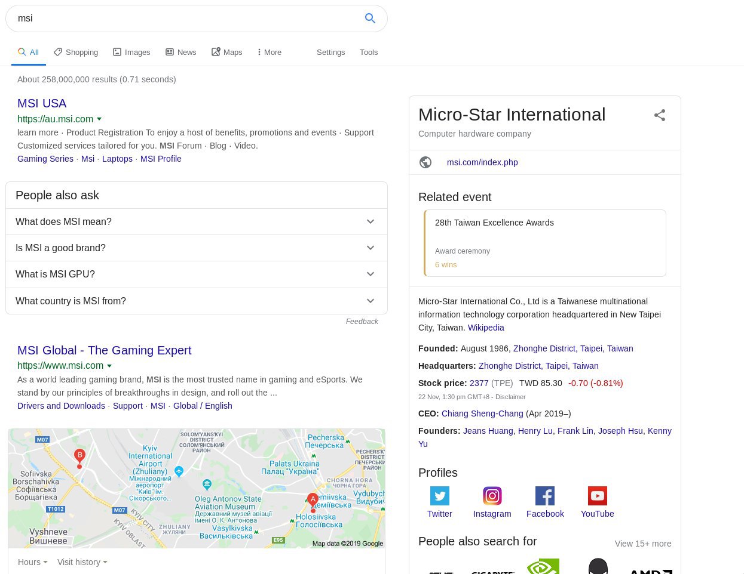Click the share icon in the Micro-Star panel
Image resolution: width=744 pixels, height=574 pixels.
pos(660,115)
